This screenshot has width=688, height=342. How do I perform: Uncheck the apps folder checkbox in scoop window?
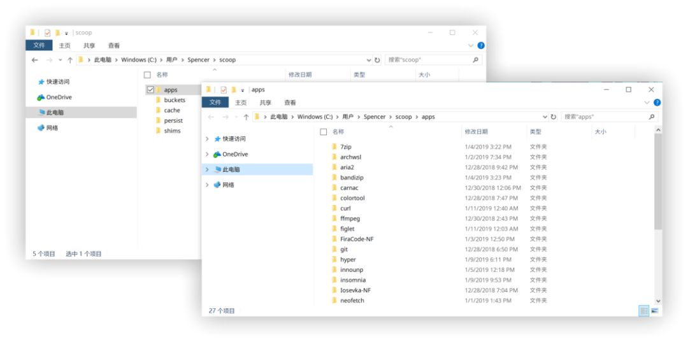click(x=150, y=90)
